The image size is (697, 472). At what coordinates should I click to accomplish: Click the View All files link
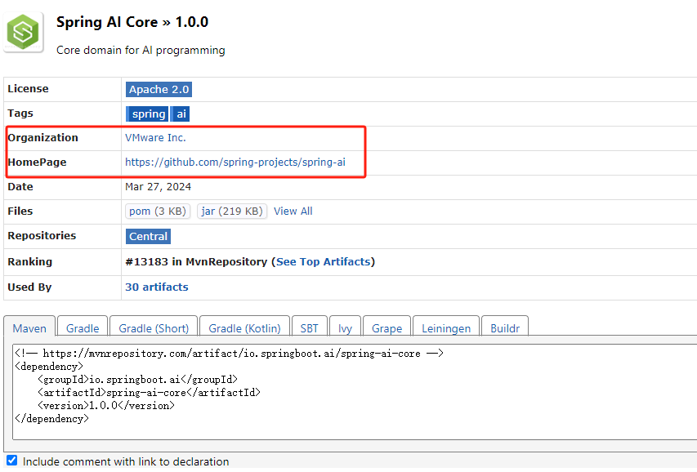pos(293,212)
